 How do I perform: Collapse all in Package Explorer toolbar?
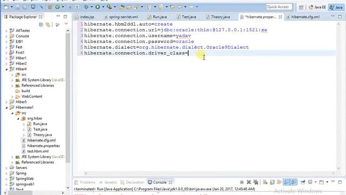pos(41,24)
